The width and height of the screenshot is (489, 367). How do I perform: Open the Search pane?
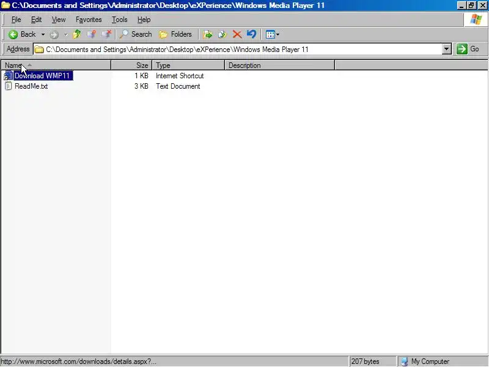click(136, 34)
